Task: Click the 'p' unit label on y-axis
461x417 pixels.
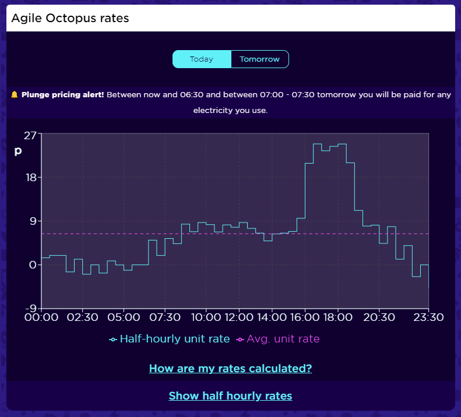Action: pos(18,151)
